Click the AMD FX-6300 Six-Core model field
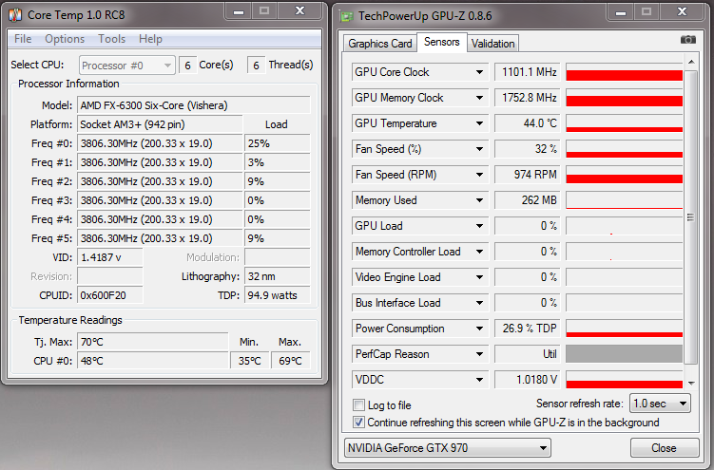The width and height of the screenshot is (714, 470). (194, 105)
